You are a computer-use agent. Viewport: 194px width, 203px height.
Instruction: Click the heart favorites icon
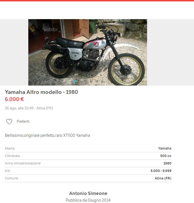point(9,121)
